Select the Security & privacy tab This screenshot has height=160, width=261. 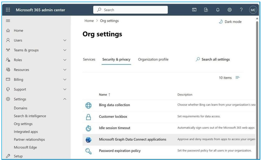(x=116, y=59)
